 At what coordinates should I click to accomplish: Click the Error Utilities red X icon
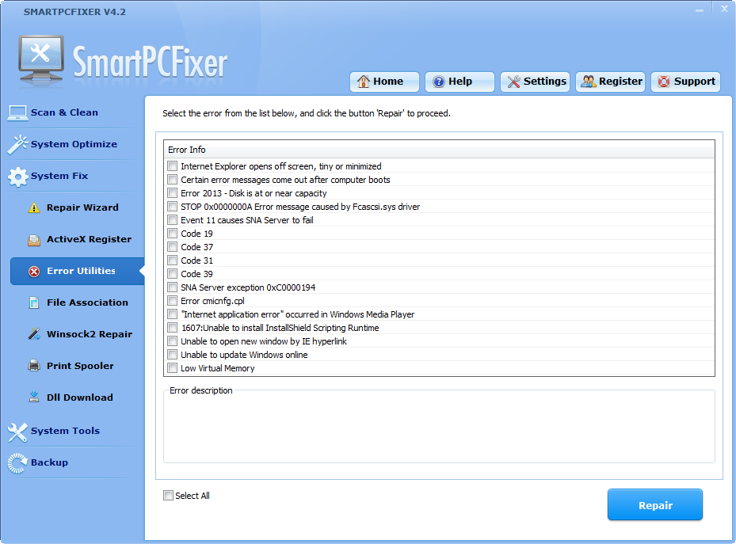tap(34, 272)
